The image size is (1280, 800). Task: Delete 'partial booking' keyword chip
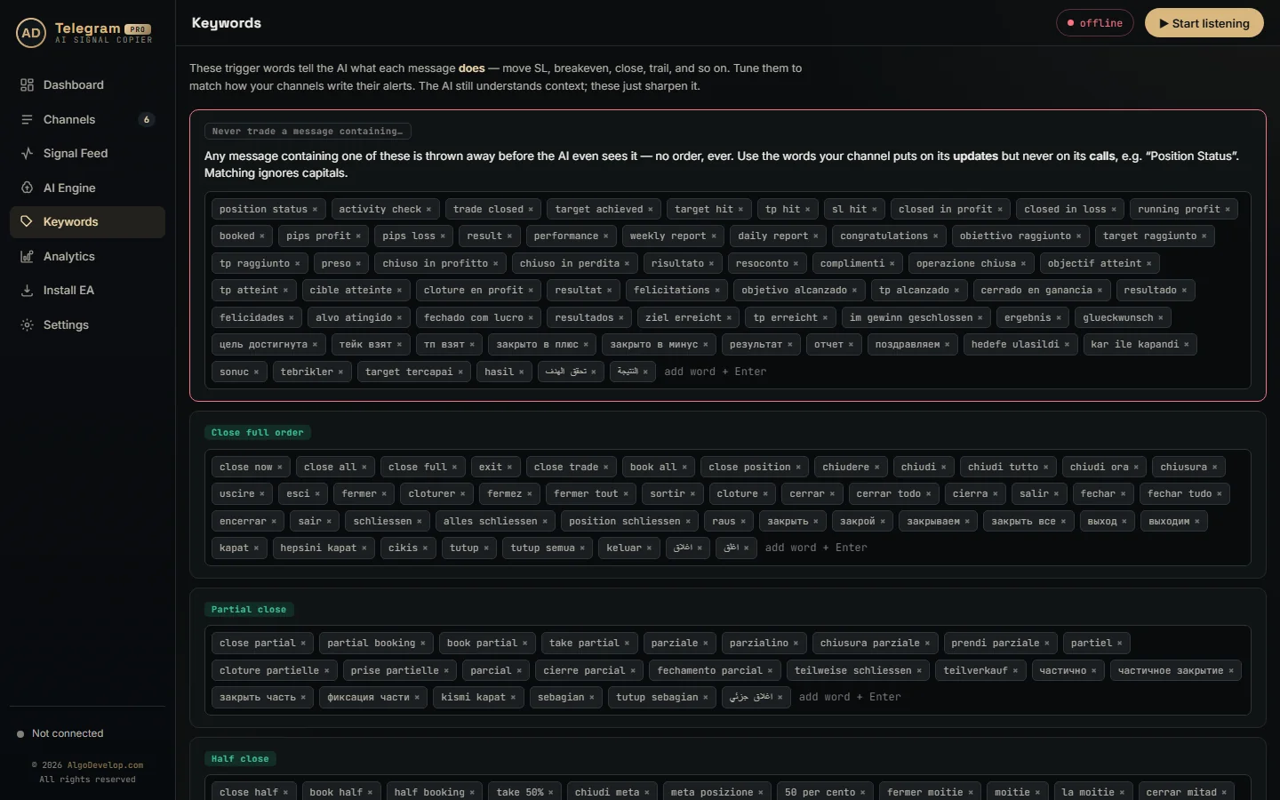coord(422,644)
